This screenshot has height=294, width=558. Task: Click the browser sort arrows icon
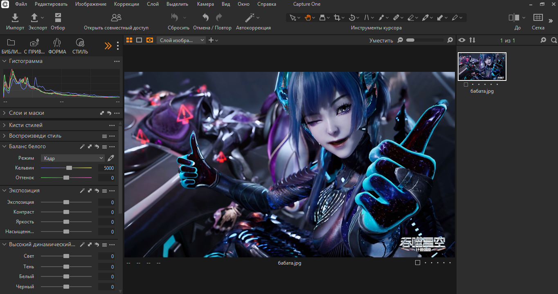[x=473, y=40]
